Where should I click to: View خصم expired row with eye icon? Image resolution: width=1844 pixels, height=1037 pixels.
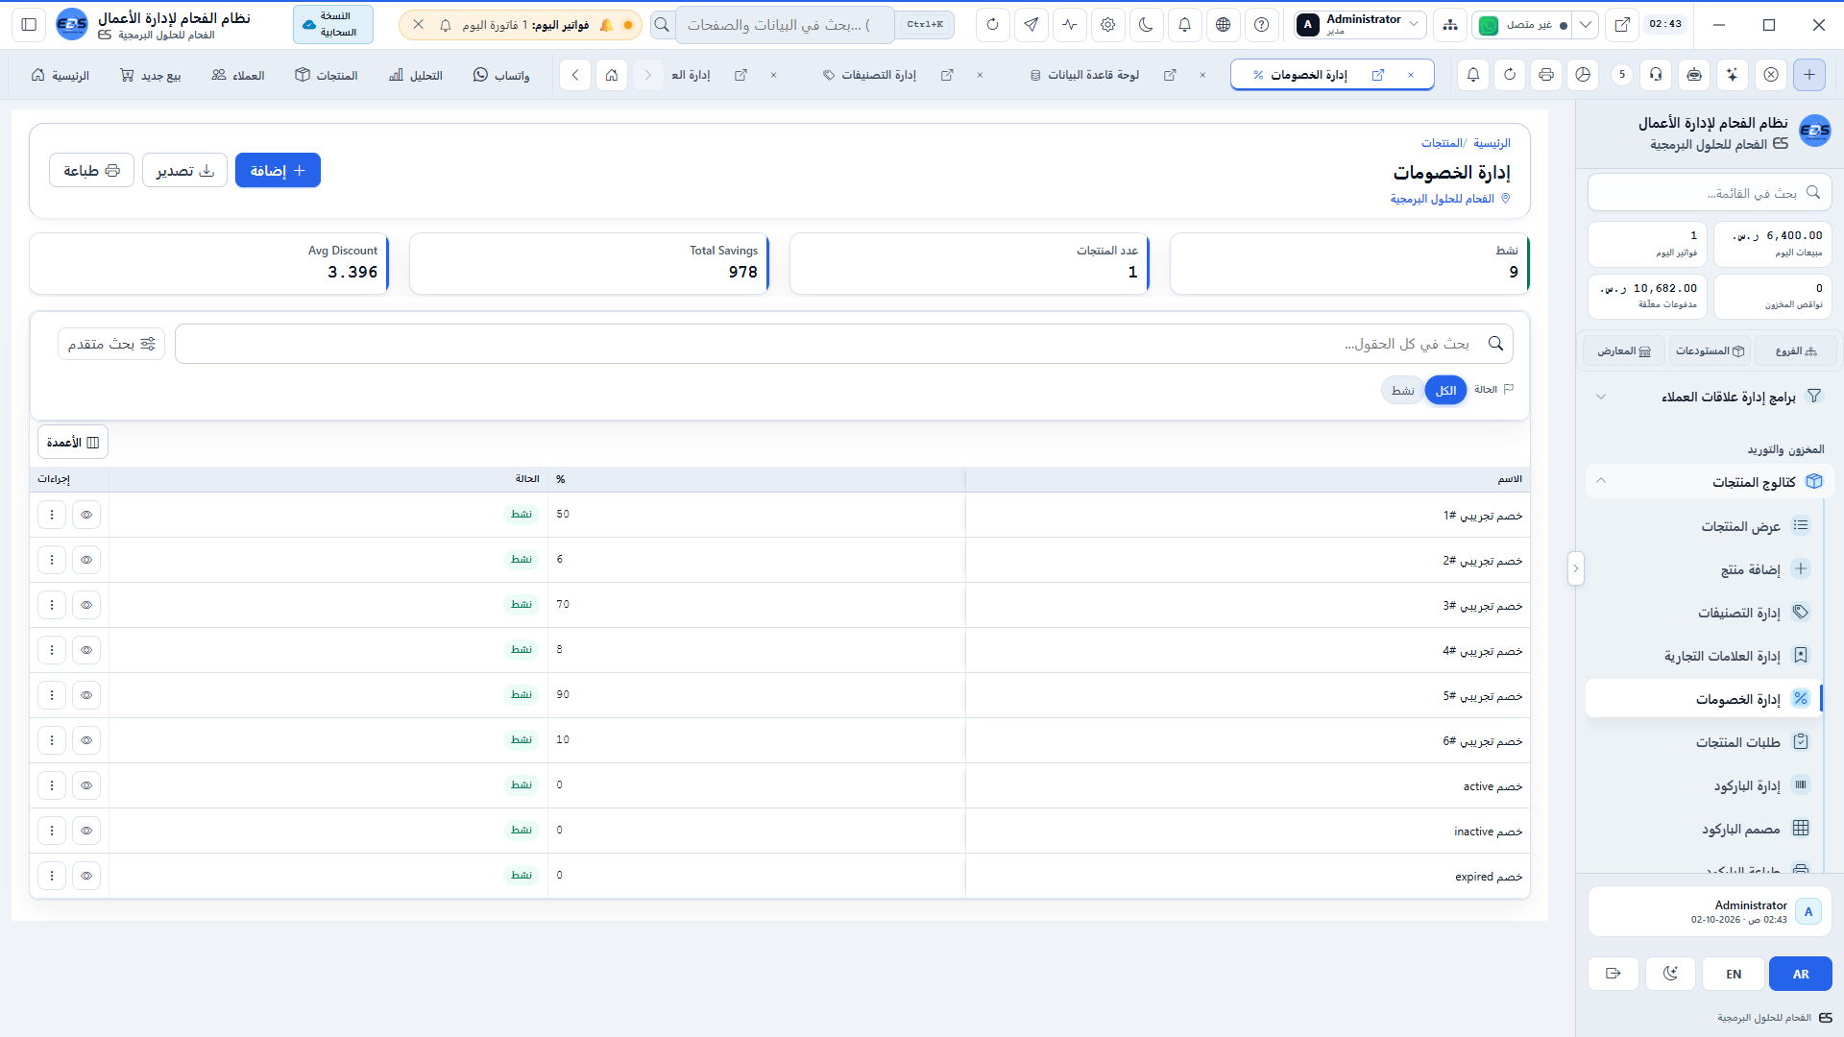[86, 876]
